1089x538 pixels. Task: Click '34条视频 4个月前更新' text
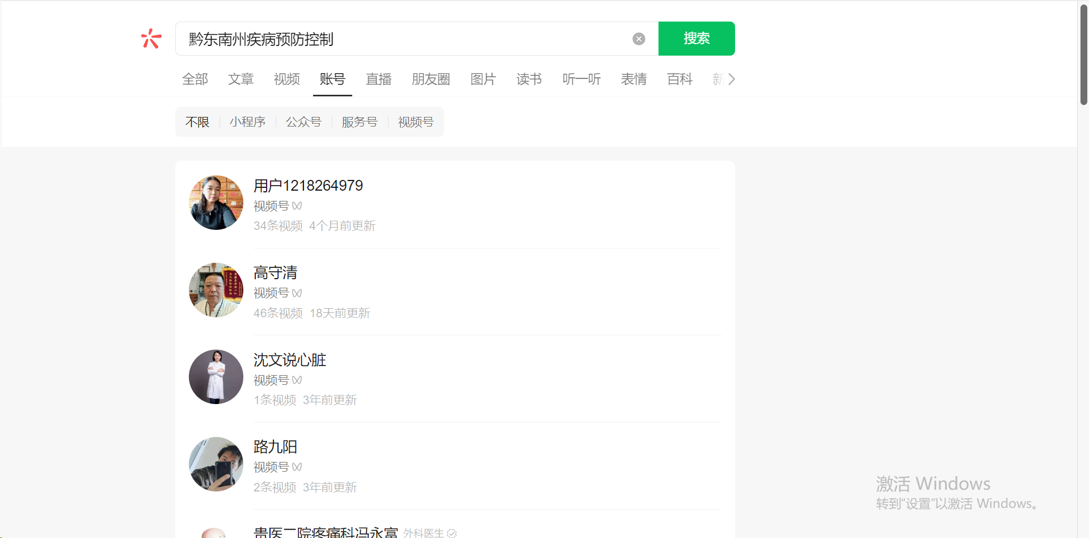[x=314, y=226]
